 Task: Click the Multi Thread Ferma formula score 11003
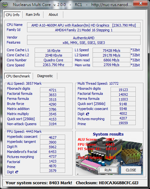pyautogui.click(x=123, y=99)
